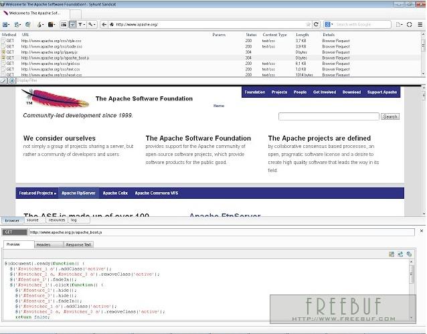The height and width of the screenshot is (334, 427).
Task: Sort requests by the Status column header
Action: pos(251,35)
